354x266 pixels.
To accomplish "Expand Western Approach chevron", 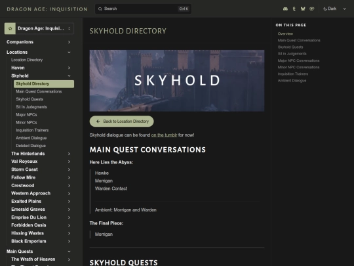I will pos(69,194).
